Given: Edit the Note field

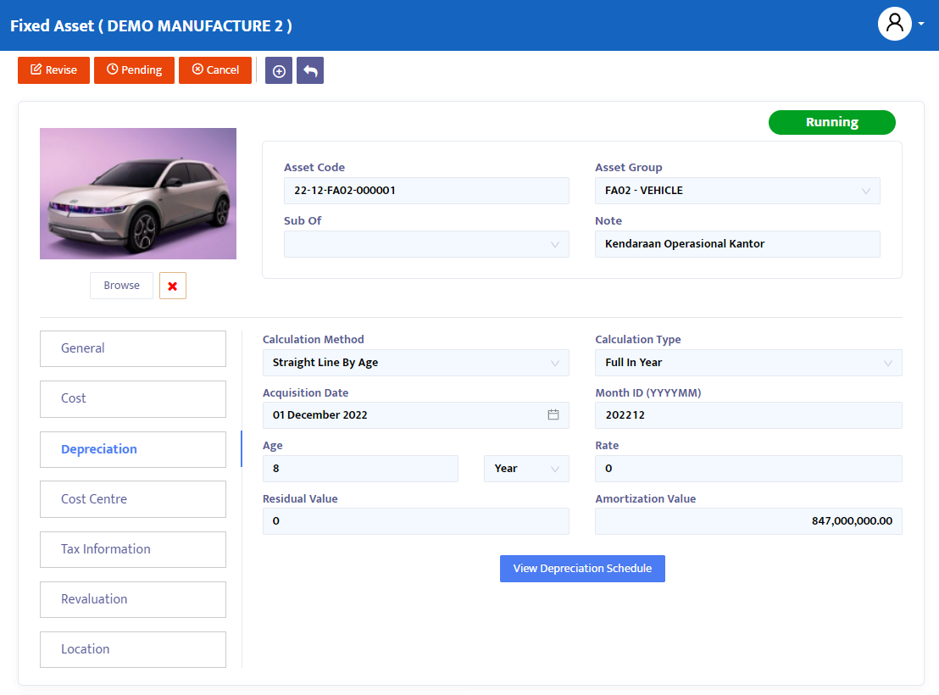Looking at the screenshot, I should click(x=737, y=244).
